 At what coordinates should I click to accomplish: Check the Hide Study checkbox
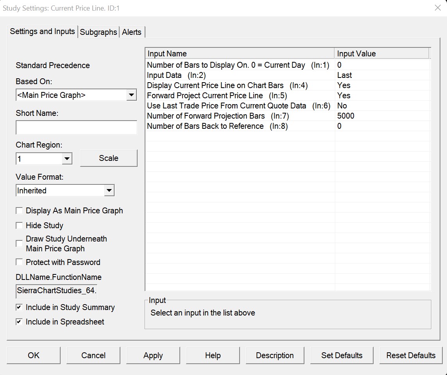19,226
